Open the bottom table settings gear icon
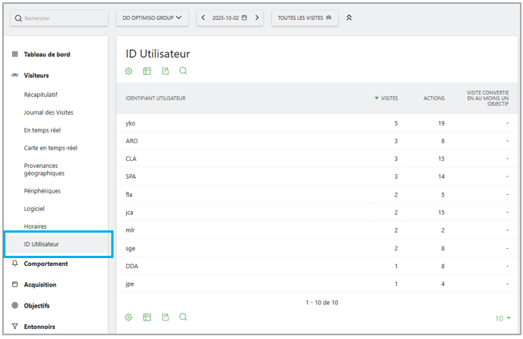 129,317
